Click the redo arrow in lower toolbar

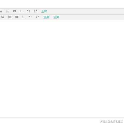tap(38, 17)
